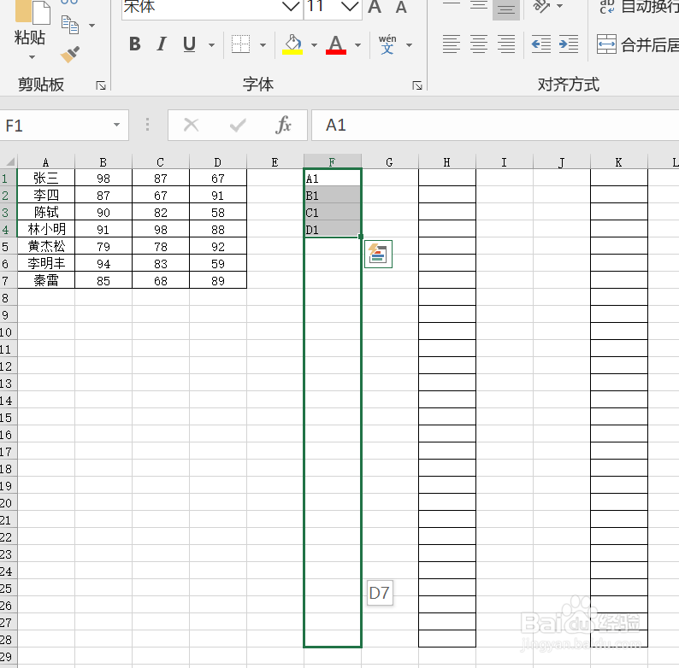Screen dimensions: 679x668
Task: Click cell F4 containing D1
Action: pyautogui.click(x=332, y=229)
